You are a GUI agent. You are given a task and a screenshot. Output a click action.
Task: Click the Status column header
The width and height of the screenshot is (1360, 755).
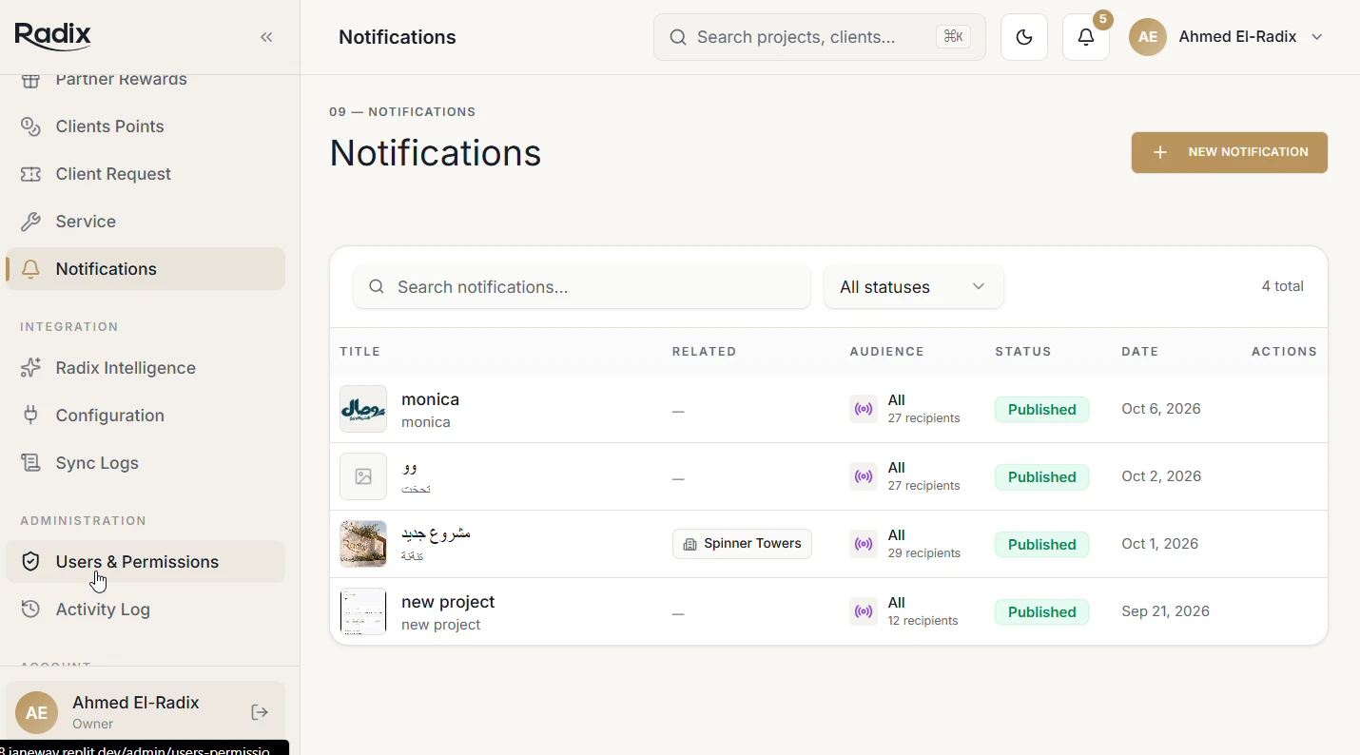(x=1023, y=352)
